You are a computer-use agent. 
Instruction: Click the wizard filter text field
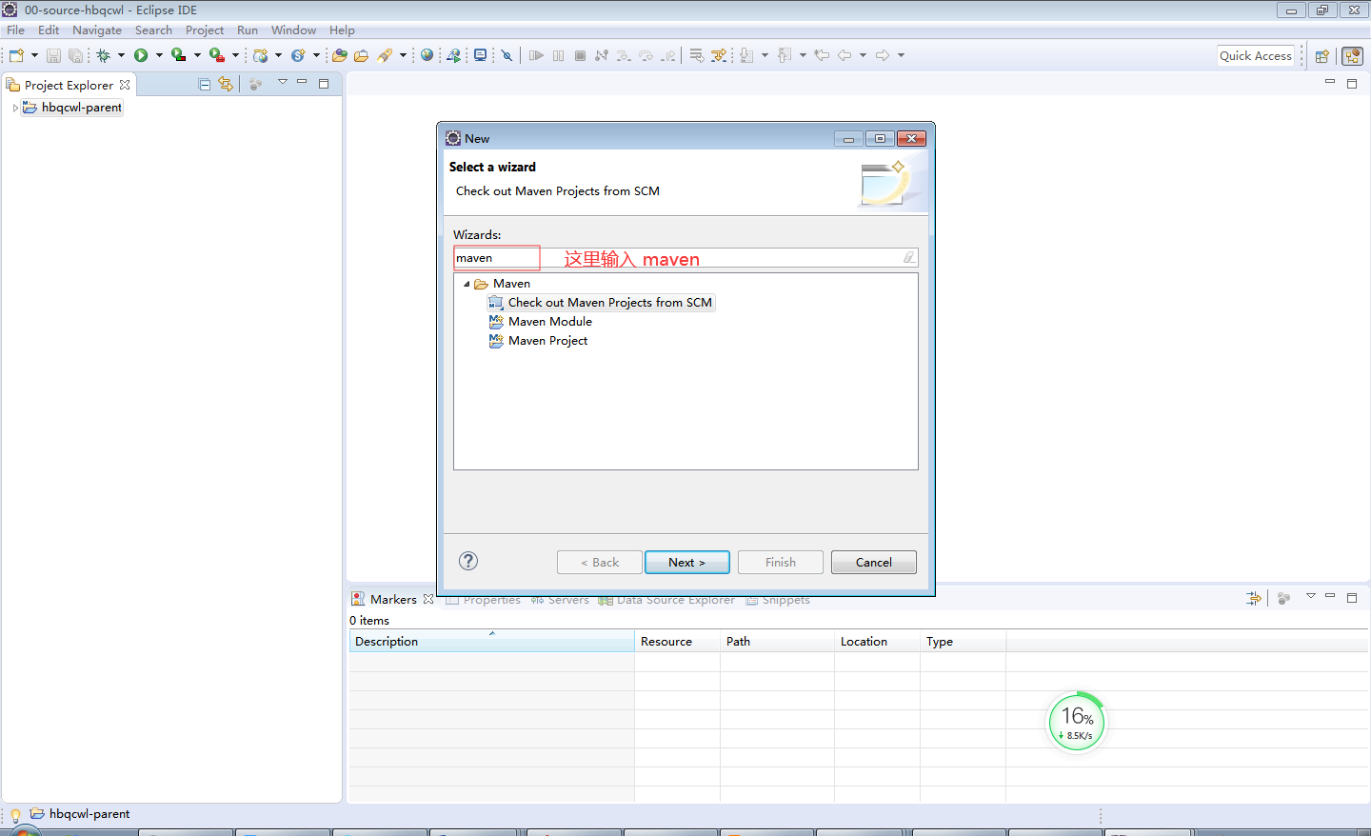(x=685, y=258)
